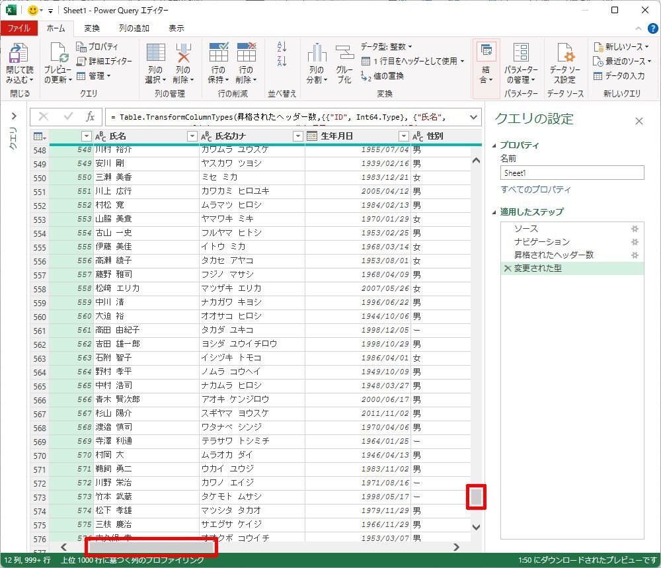Expand the クエリ pane on the left
This screenshot has width=661, height=568.
click(x=13, y=117)
